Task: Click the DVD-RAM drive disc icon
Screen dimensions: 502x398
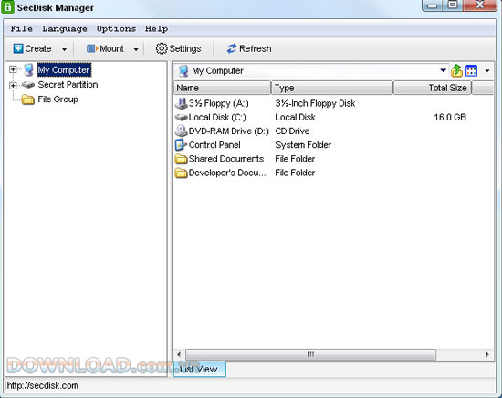Action: [182, 131]
